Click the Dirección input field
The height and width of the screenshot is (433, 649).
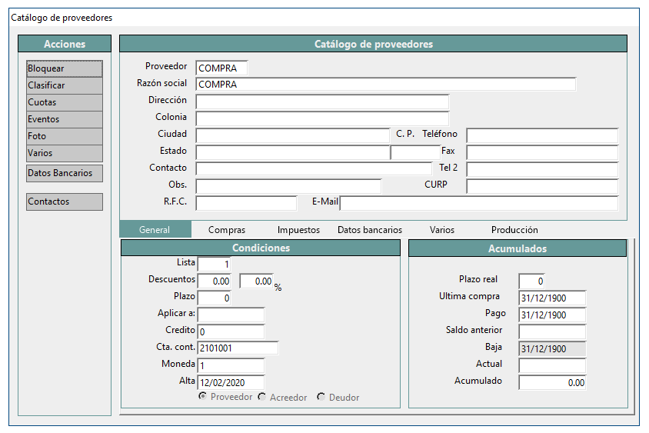click(322, 102)
